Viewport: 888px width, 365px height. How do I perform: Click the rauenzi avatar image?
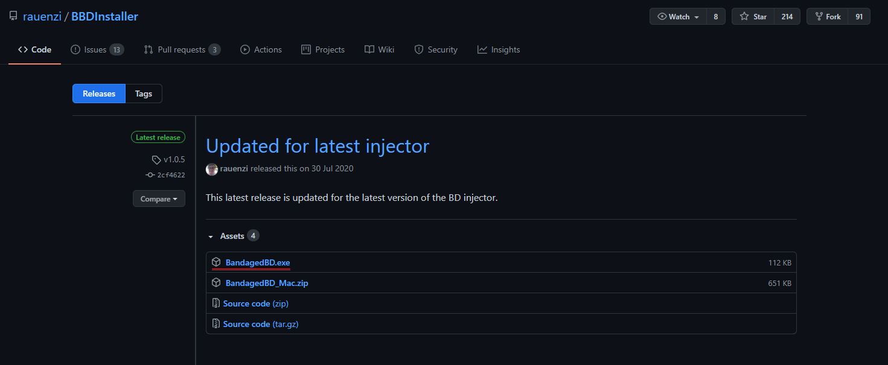pyautogui.click(x=212, y=169)
